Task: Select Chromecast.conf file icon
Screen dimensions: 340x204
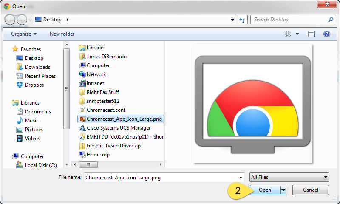Action: click(x=82, y=110)
